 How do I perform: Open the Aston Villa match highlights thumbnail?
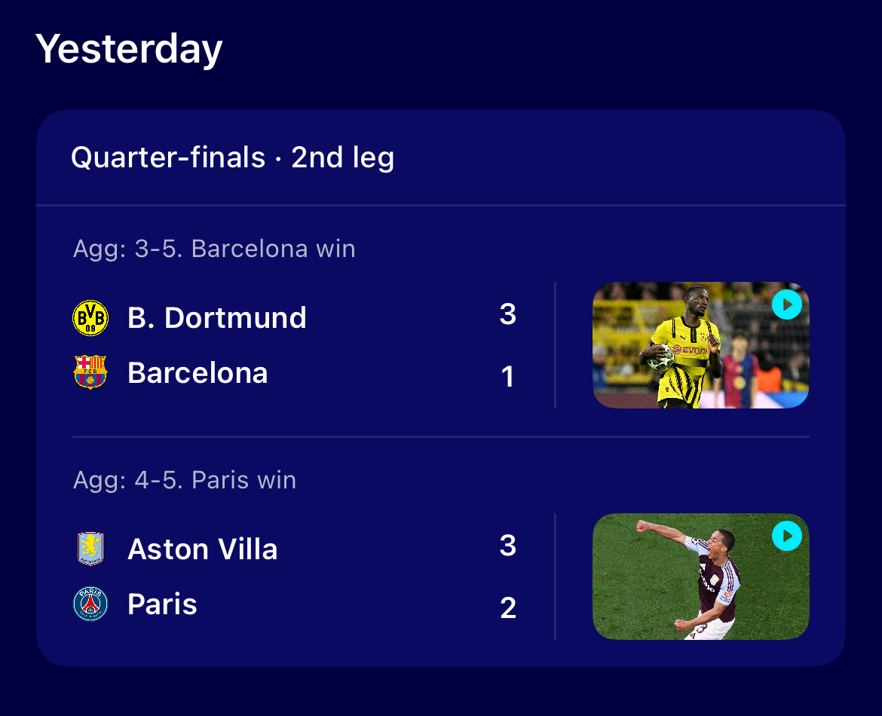point(701,577)
